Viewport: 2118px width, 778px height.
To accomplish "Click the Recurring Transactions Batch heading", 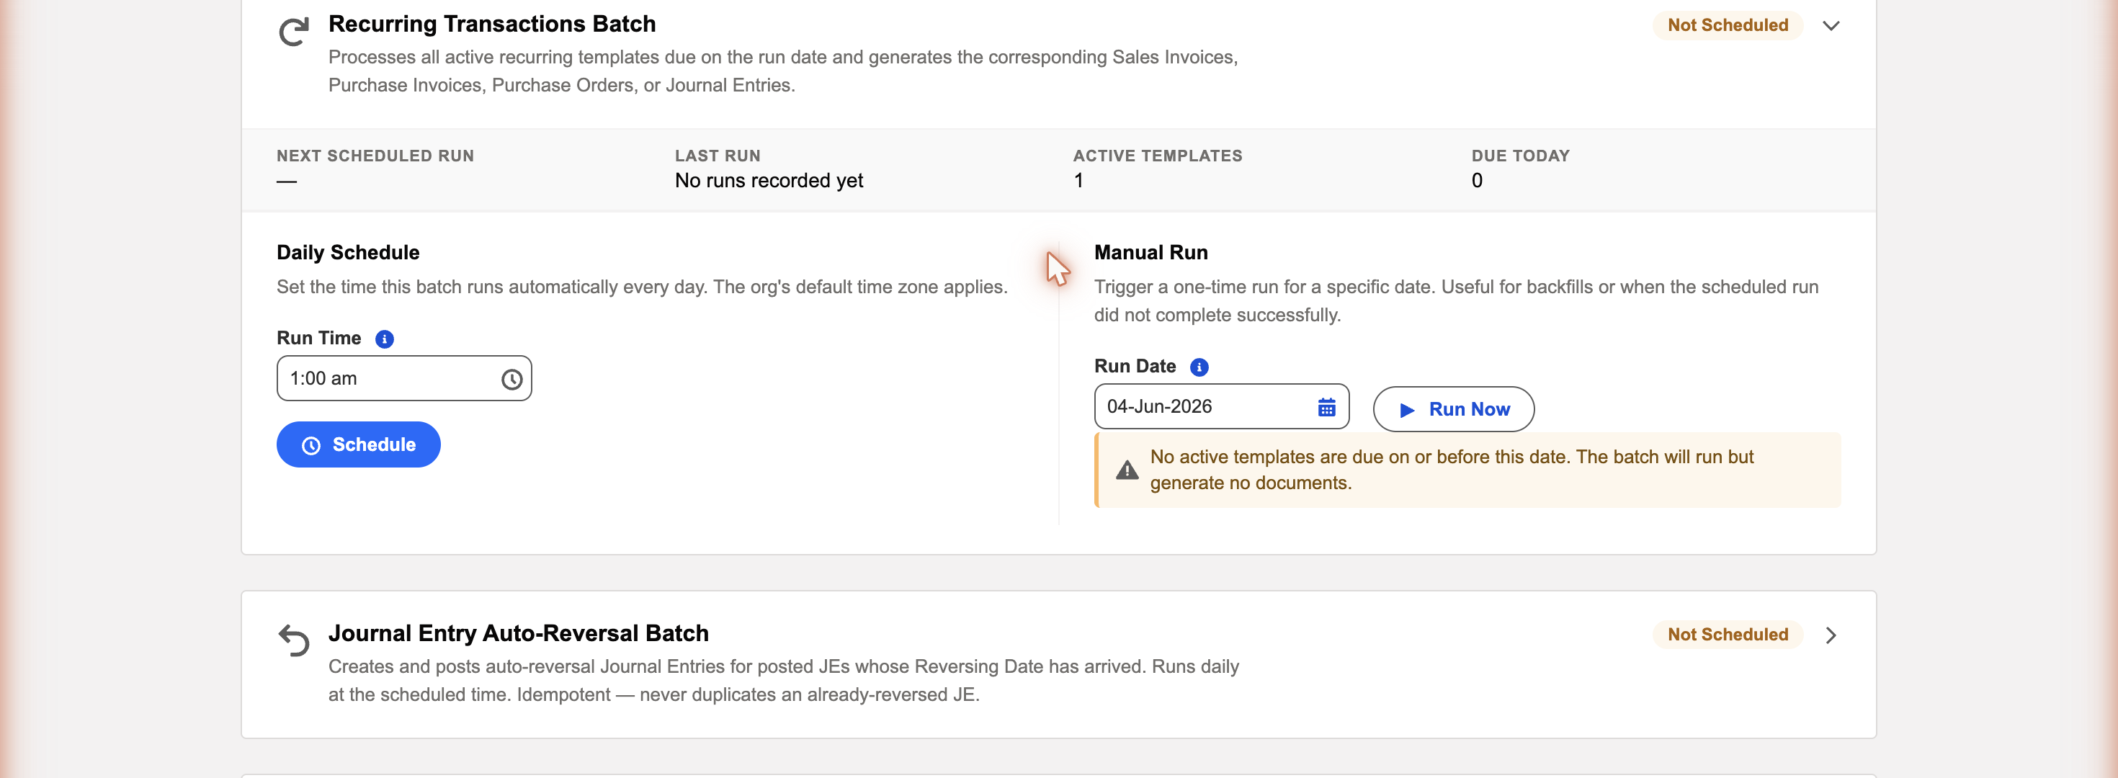I will click(491, 24).
